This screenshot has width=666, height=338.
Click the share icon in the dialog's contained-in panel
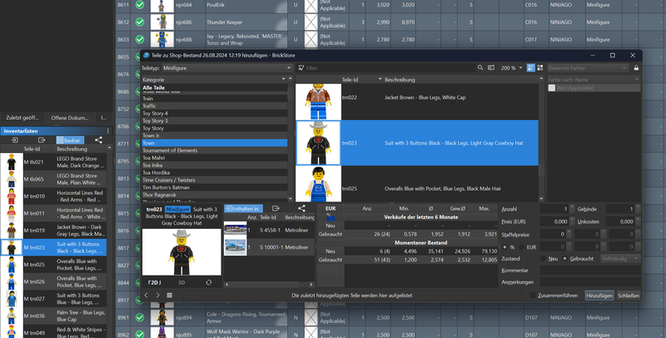(301, 208)
